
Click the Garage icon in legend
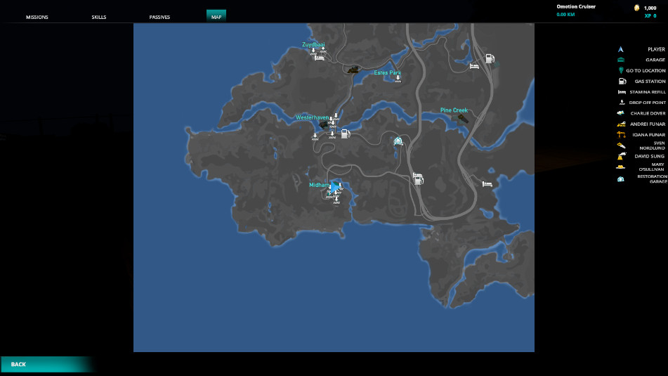click(621, 60)
